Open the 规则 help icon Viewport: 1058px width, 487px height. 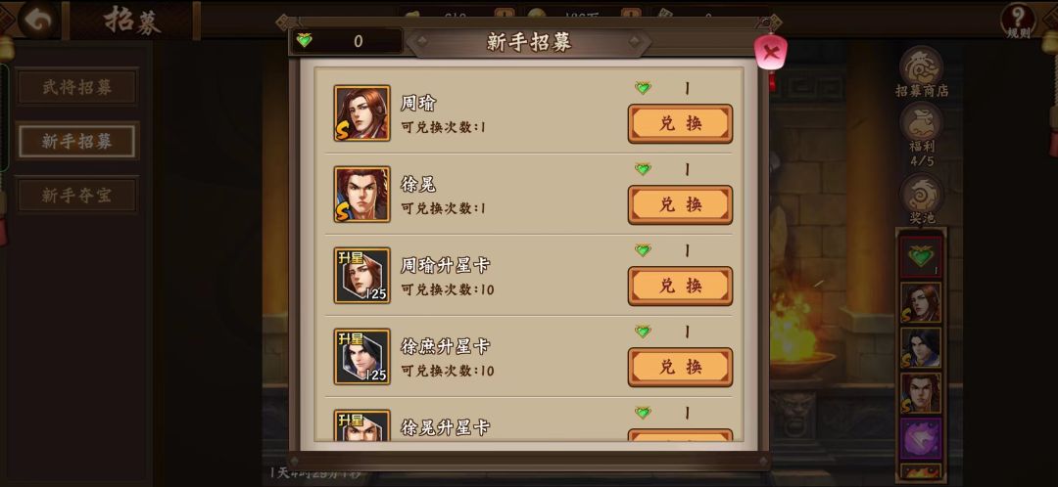1018,21
